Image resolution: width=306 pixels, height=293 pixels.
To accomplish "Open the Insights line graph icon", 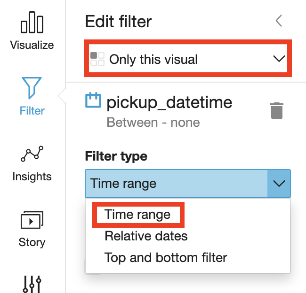I will (x=32, y=154).
